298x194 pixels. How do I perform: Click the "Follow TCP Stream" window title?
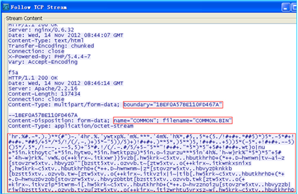(x=39, y=7)
